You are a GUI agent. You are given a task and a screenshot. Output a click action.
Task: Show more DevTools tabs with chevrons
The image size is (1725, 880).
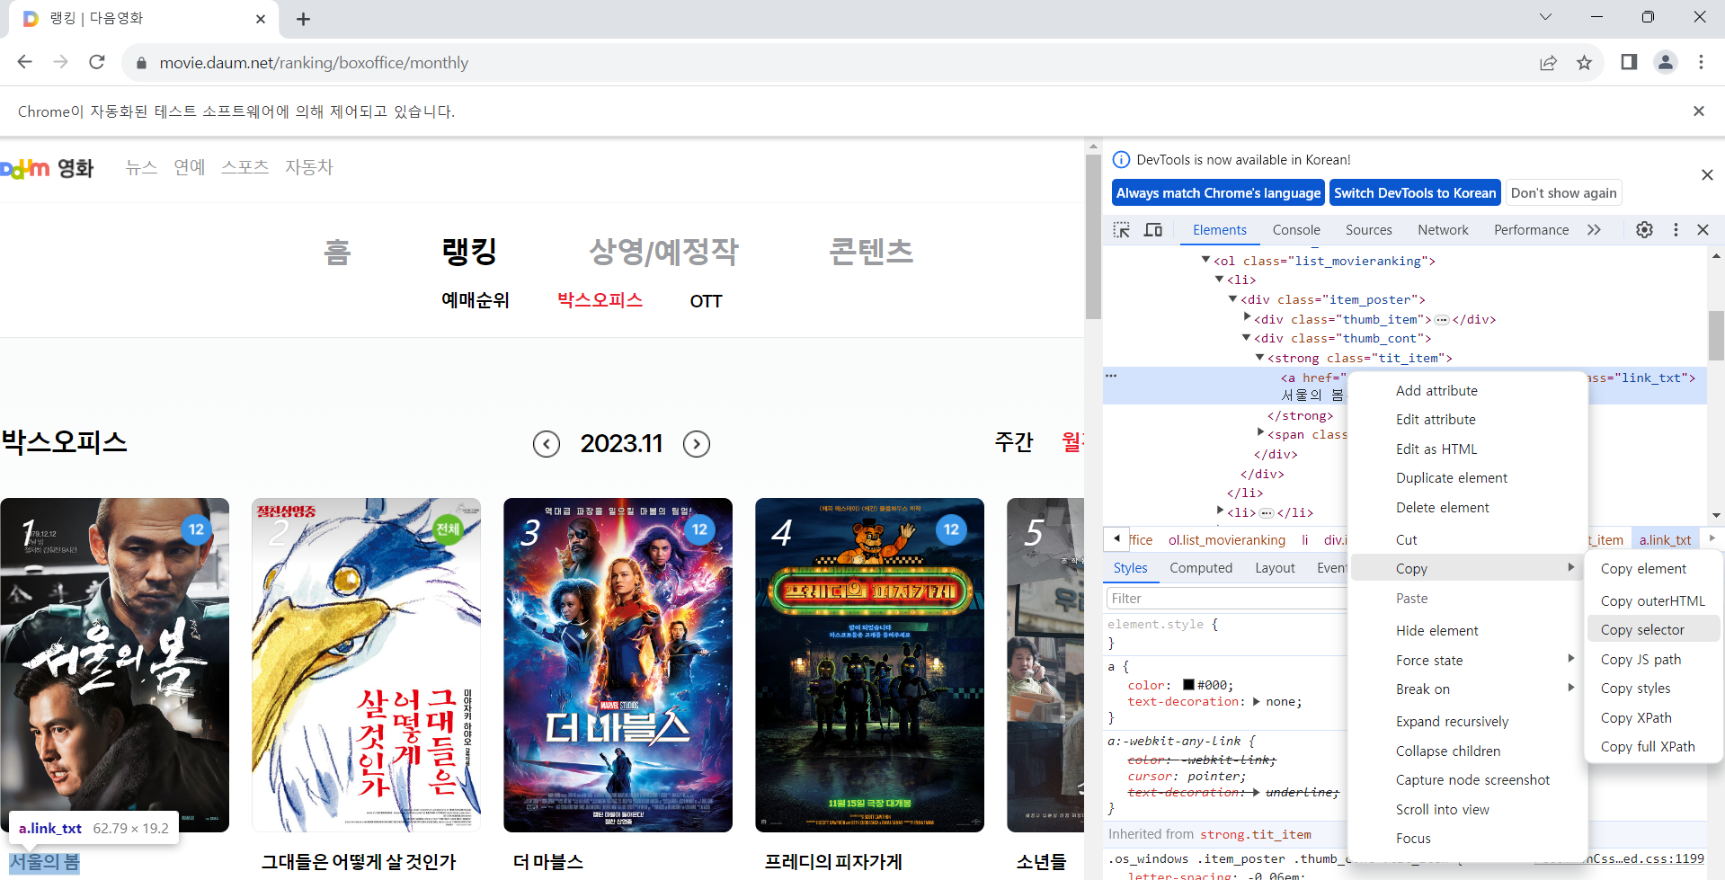coord(1594,230)
